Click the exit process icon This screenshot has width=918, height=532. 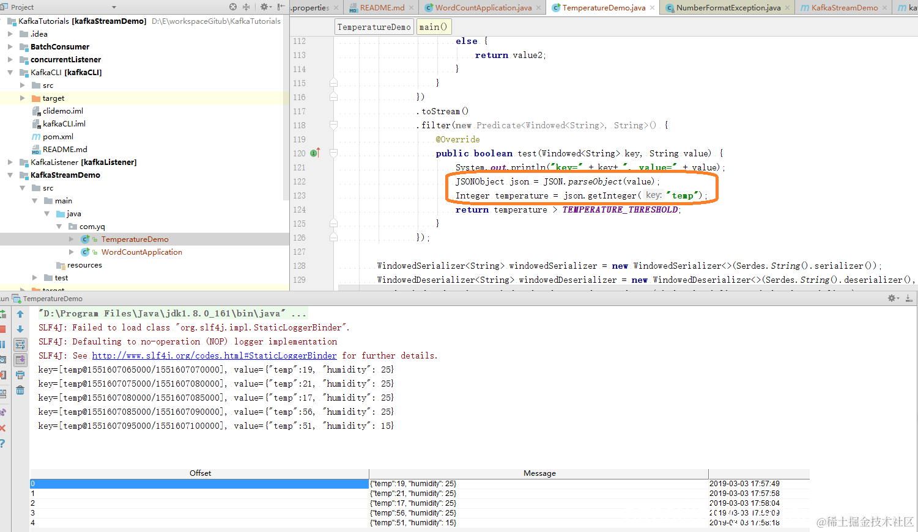click(x=2, y=375)
